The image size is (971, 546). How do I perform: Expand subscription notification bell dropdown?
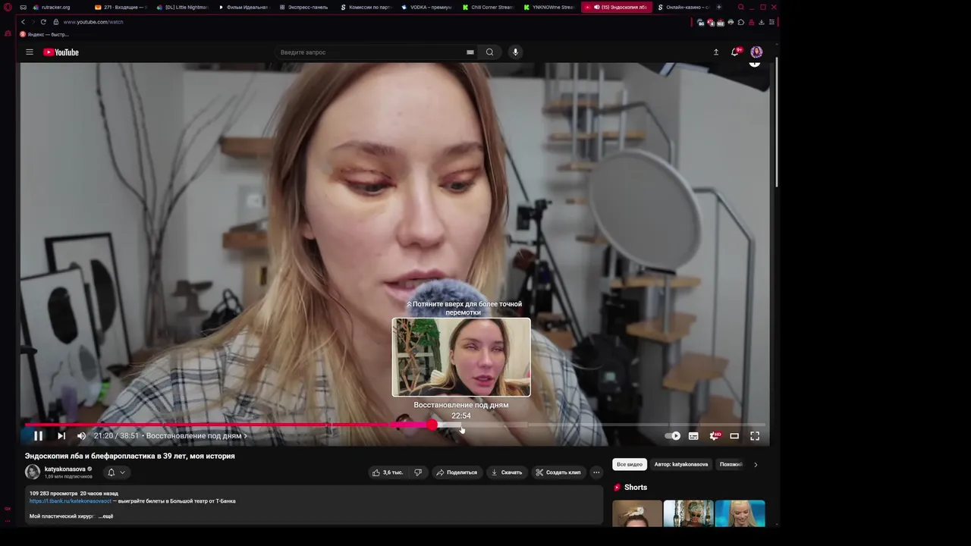pos(116,472)
